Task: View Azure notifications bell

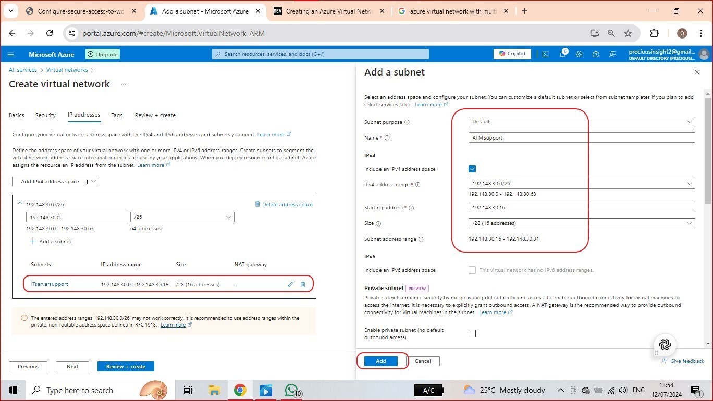Action: pos(563,54)
